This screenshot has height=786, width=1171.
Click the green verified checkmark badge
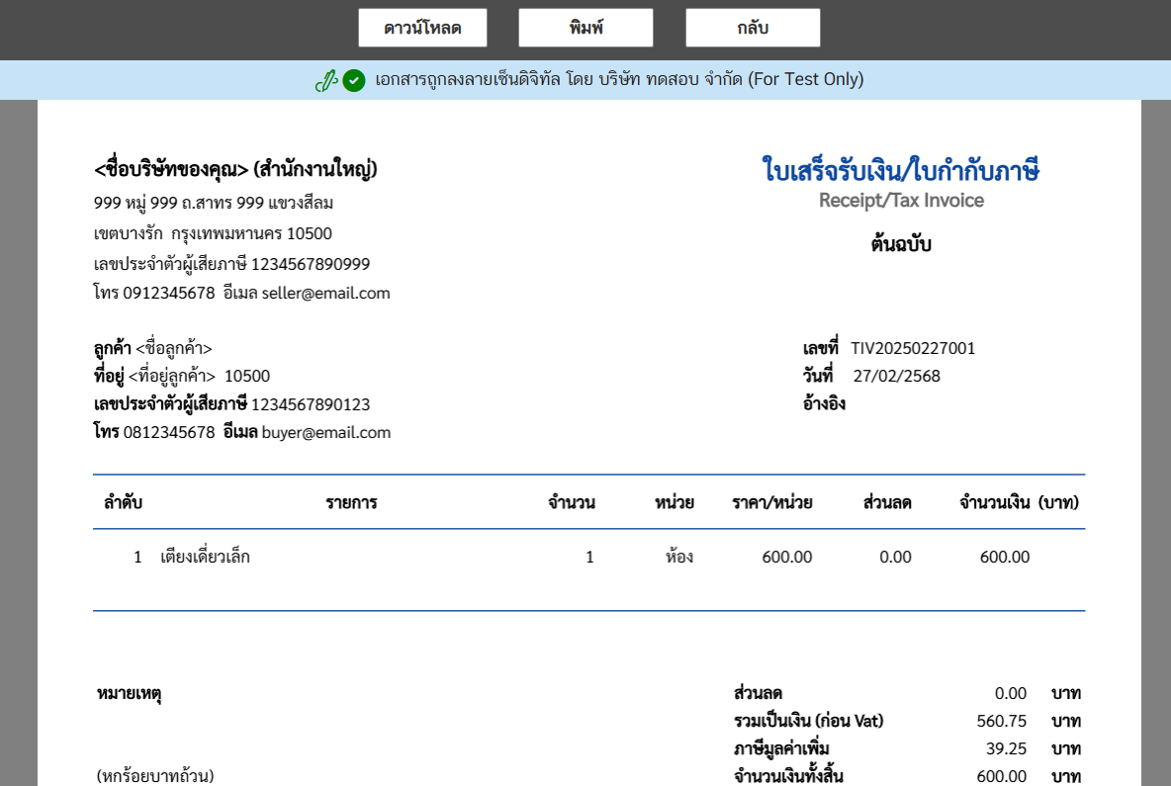pyautogui.click(x=352, y=79)
